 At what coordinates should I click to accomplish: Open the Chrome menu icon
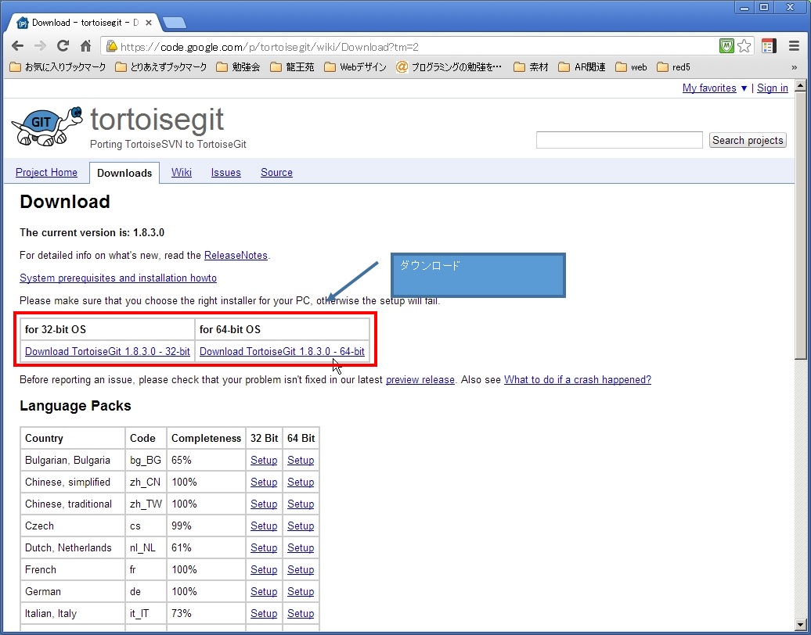(x=794, y=46)
